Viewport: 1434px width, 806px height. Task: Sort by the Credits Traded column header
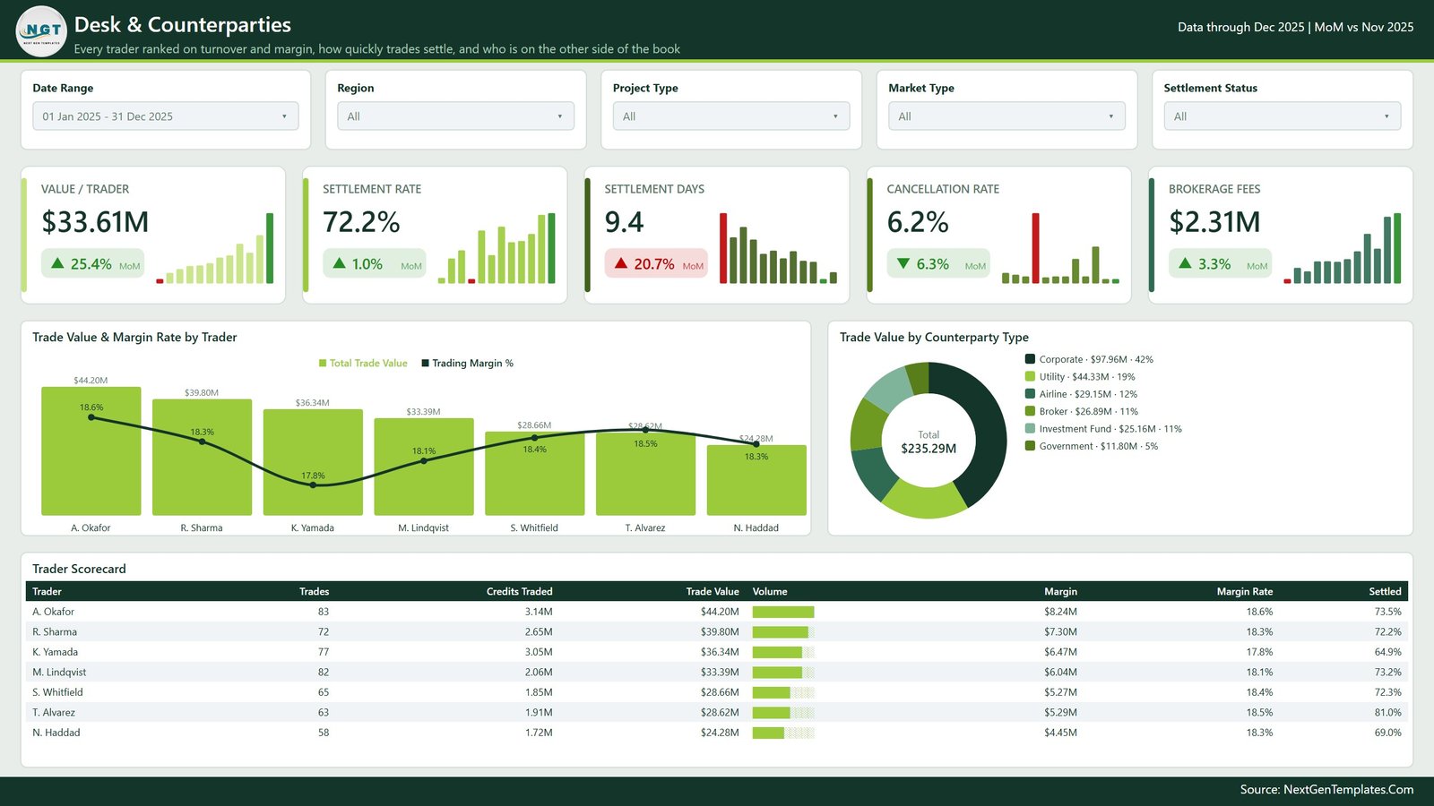click(x=519, y=592)
